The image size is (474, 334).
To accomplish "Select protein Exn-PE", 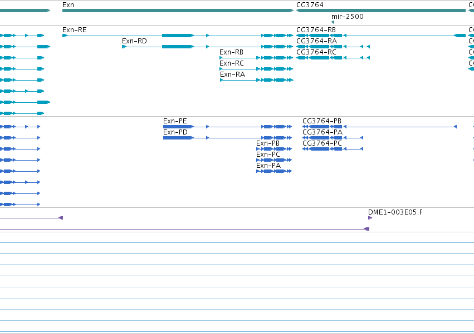I will (x=227, y=127).
